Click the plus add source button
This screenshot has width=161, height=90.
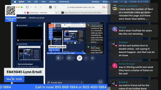[86, 58]
